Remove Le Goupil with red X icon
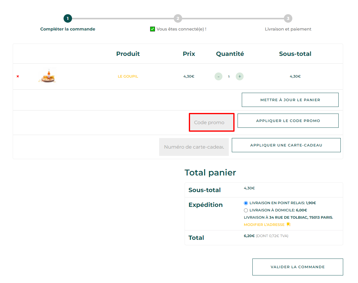Viewport: 358px width, 283px height. point(18,76)
